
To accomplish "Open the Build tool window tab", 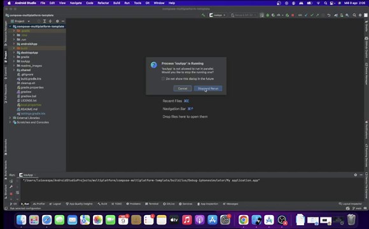I will 102,204.
